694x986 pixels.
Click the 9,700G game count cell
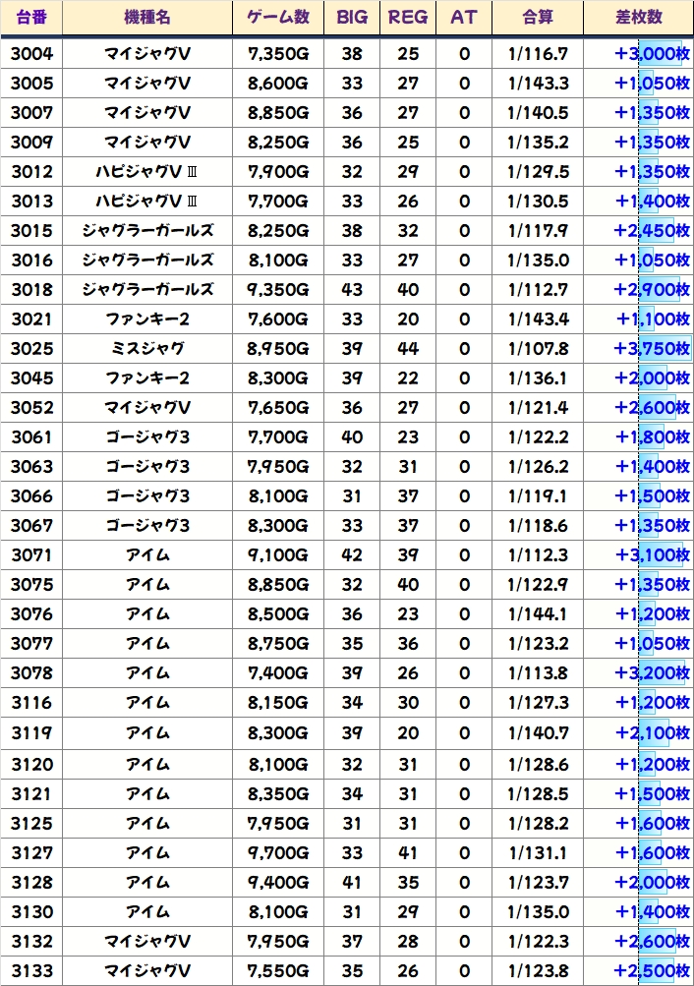pyautogui.click(x=278, y=853)
